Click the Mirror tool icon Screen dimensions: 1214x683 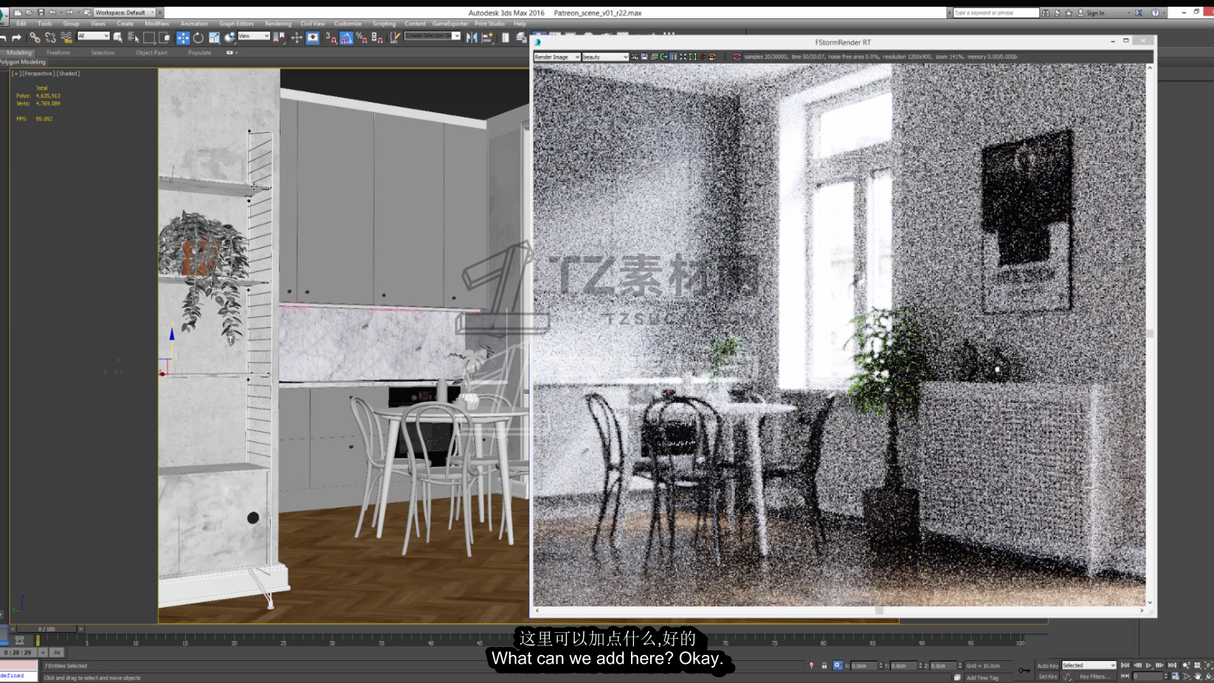[x=472, y=38]
